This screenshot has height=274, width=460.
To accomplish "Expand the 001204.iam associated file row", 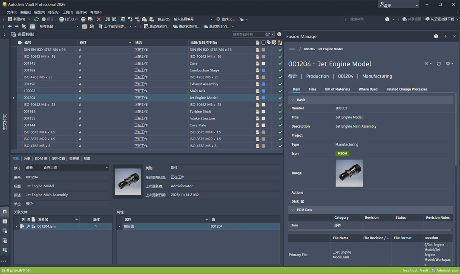I will 17,226.
